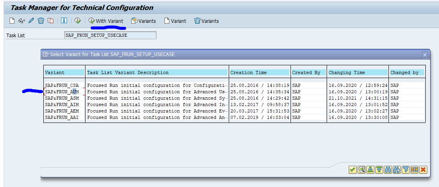Click the Delete trash can icon next to the pencil
The image size is (439, 187).
tap(41, 21)
